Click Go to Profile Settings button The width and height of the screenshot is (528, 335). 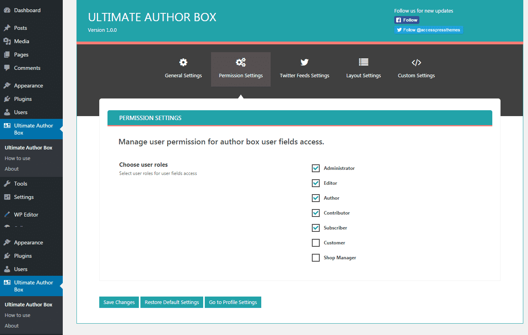233,302
